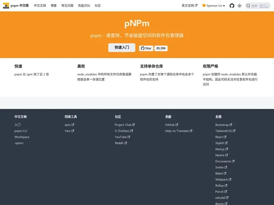The height and width of the screenshot is (205, 274).
Task: Open the GitHub footer link under 贡献
Action: tap(171, 125)
